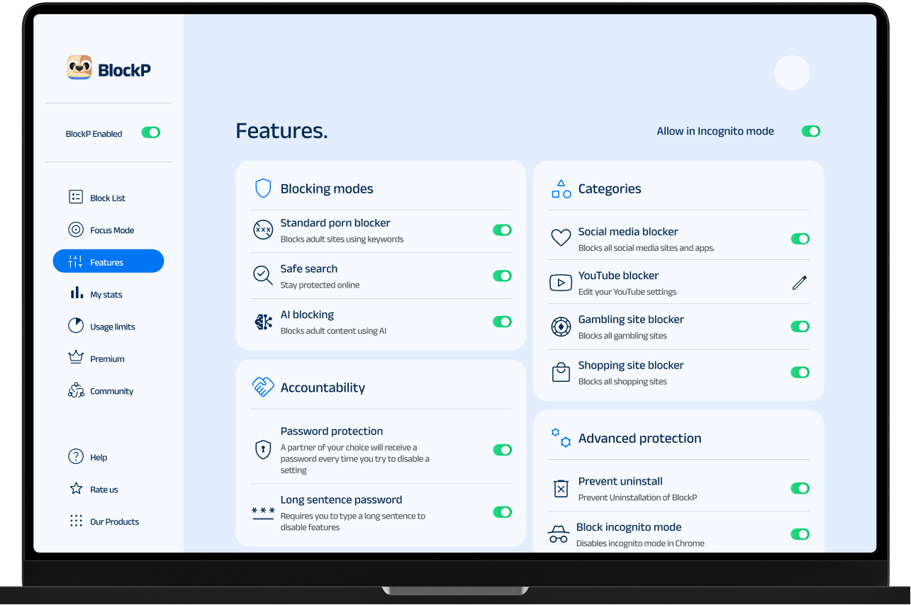This screenshot has width=911, height=605.
Task: Click 'Blocks all gambling sites' description
Action: click(x=622, y=336)
